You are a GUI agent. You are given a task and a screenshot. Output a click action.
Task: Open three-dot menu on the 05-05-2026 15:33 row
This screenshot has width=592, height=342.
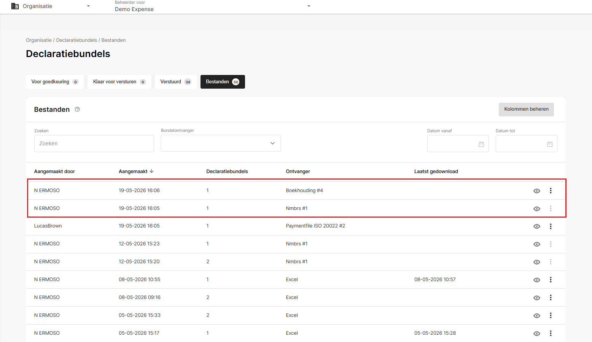(x=551, y=315)
